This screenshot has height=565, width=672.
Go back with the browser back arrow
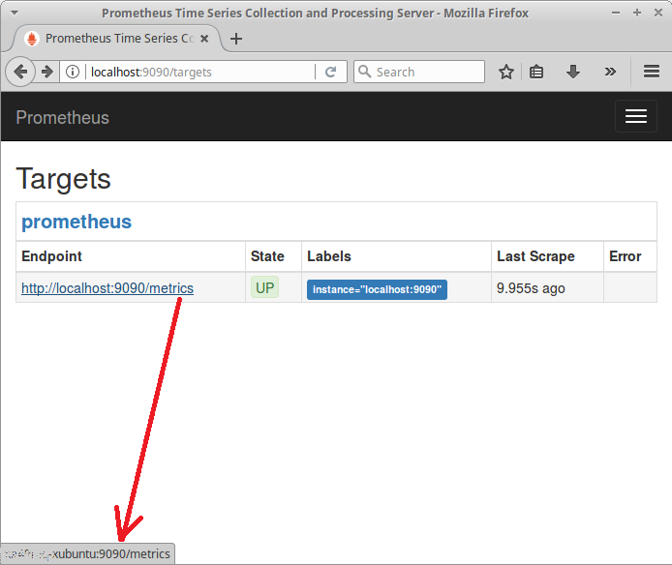tap(20, 72)
